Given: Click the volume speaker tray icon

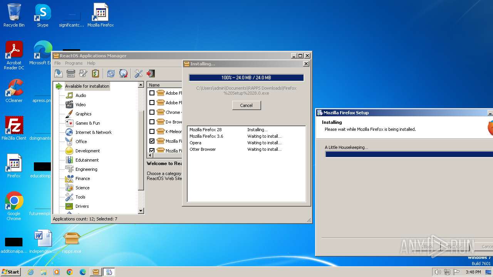Looking at the screenshot, I should [438, 272].
